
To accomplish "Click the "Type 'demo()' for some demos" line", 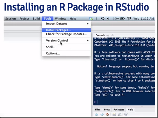I will [124, 88].
